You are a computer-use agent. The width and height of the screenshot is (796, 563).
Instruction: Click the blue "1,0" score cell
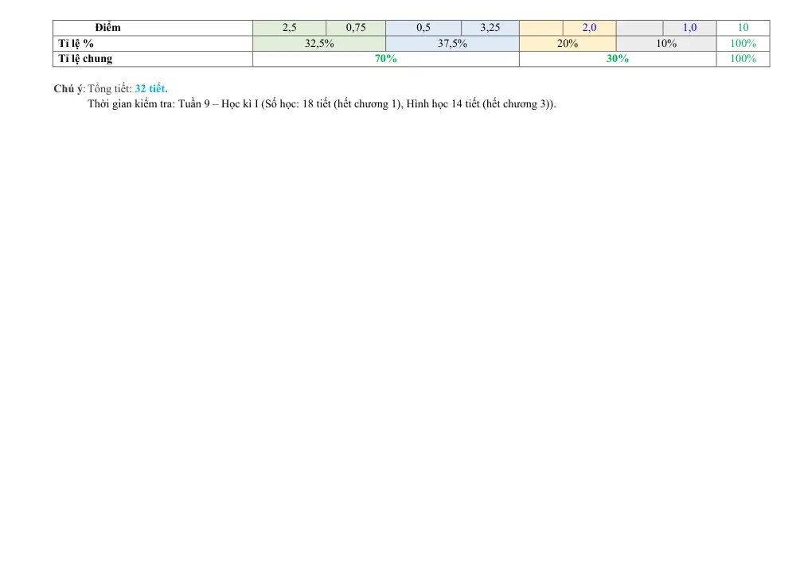click(690, 28)
